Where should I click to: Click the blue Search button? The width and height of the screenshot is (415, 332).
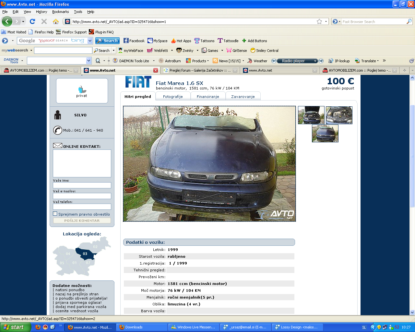click(x=108, y=41)
